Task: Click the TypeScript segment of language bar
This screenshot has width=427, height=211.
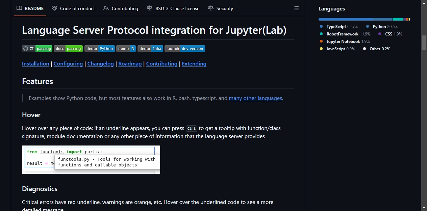Action: pos(346,19)
